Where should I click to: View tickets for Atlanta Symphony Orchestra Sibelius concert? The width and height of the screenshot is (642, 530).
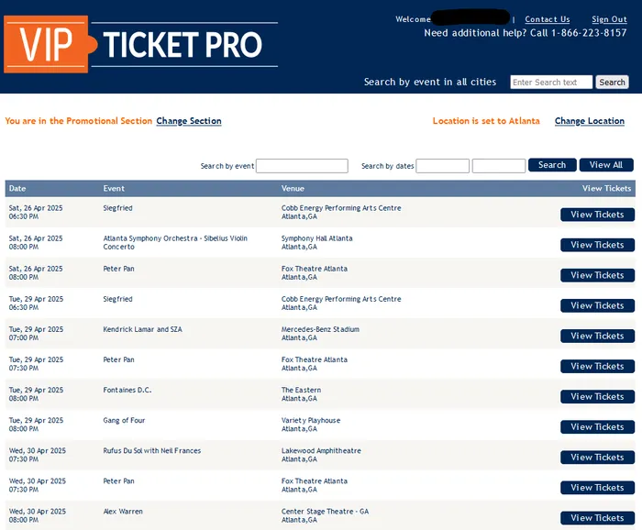tap(597, 245)
